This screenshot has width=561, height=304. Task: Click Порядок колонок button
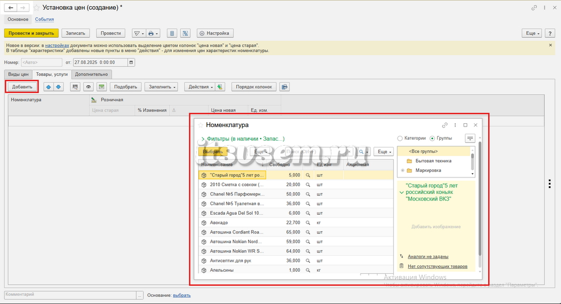pyautogui.click(x=254, y=87)
